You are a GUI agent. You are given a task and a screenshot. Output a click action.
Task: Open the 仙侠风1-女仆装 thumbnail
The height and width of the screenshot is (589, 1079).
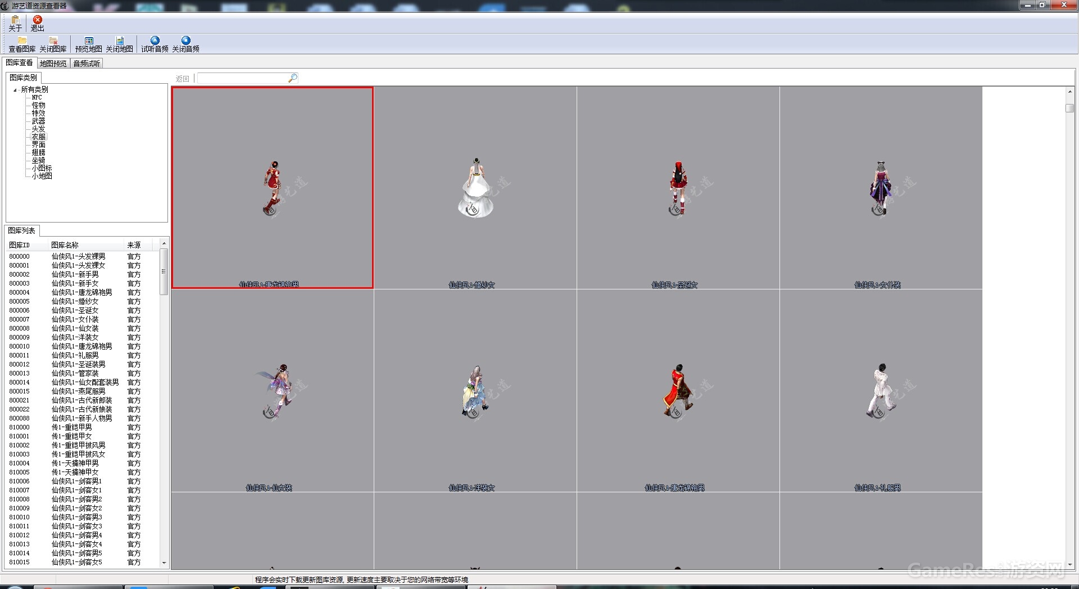pos(881,188)
